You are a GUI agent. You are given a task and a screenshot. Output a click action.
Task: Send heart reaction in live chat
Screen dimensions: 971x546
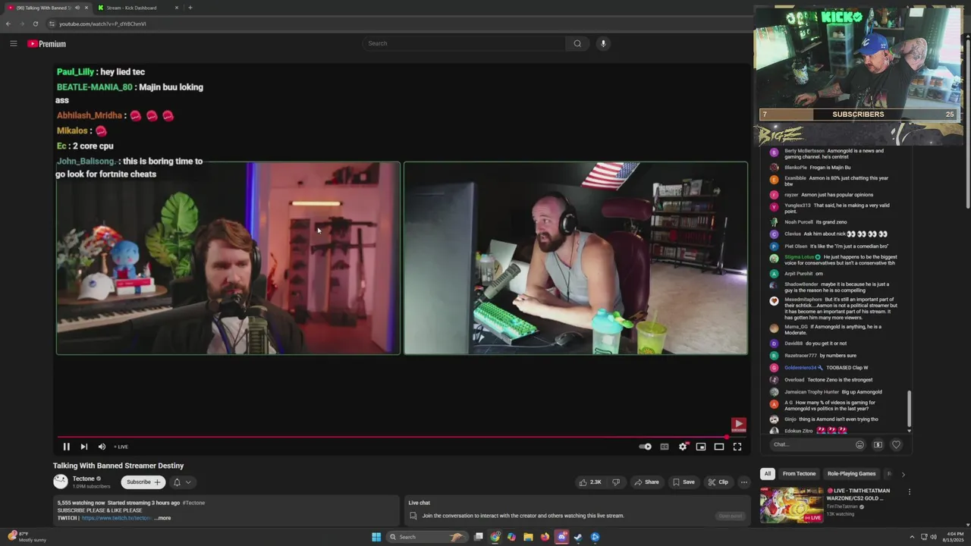[896, 444]
